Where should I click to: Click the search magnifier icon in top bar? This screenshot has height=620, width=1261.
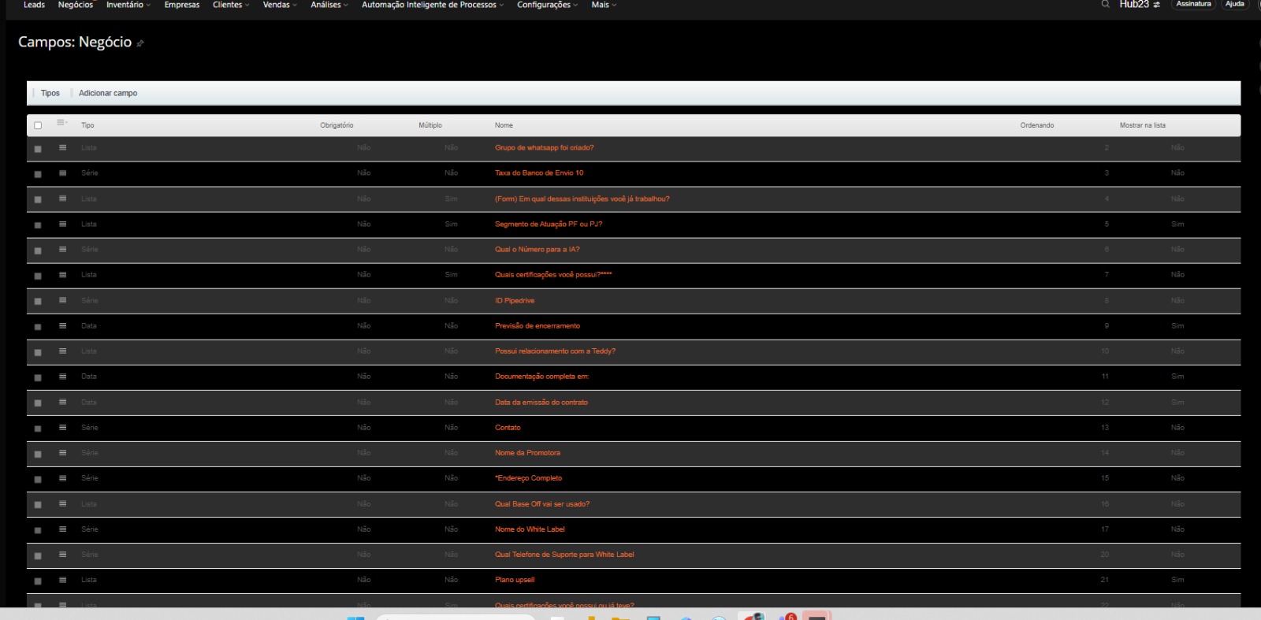tap(1105, 5)
